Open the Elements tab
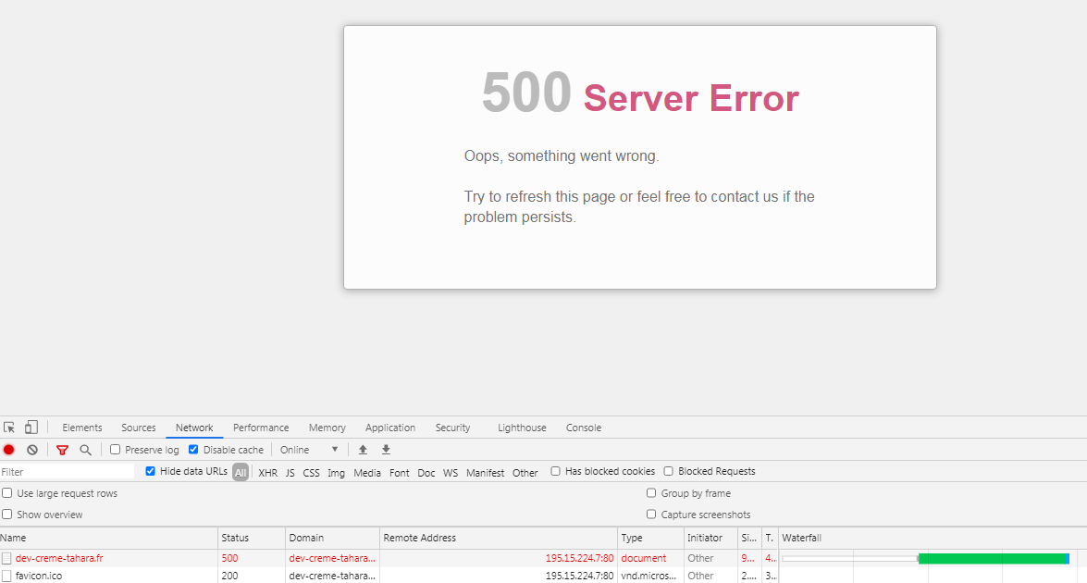1087x583 pixels. pyautogui.click(x=81, y=428)
